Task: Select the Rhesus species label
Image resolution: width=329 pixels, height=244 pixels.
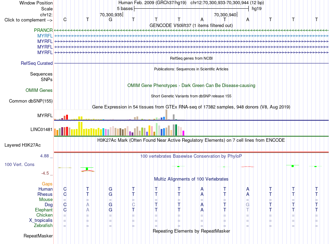Action: (x=45, y=194)
